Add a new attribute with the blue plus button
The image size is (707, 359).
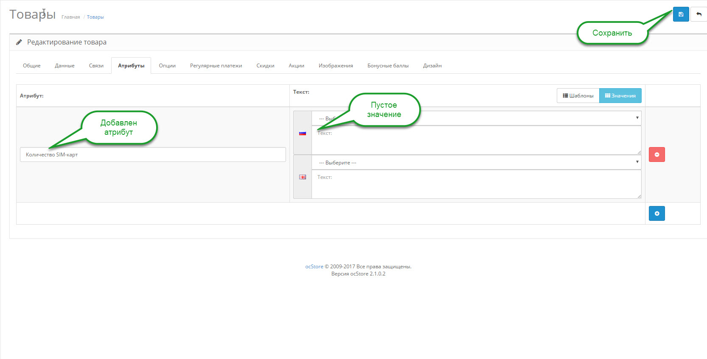tap(656, 214)
